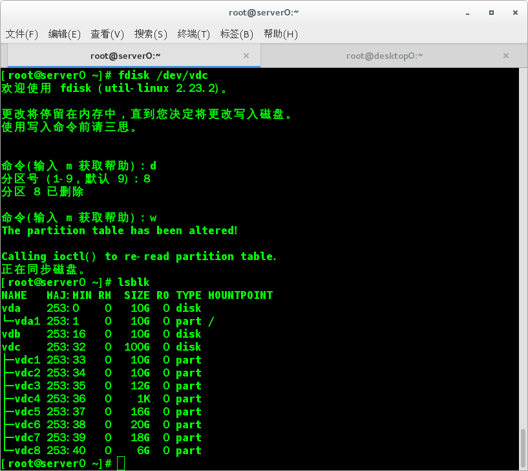Click the vdc 100G disk row
The height and width of the screenshot is (471, 528).
coord(101,347)
